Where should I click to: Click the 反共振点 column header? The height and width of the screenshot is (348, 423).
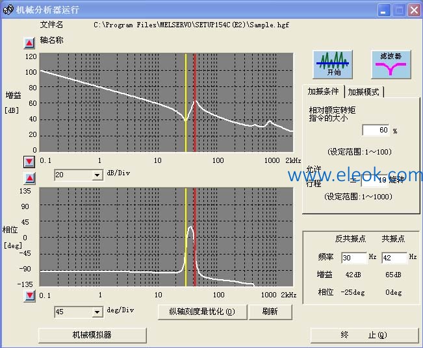coord(350,239)
